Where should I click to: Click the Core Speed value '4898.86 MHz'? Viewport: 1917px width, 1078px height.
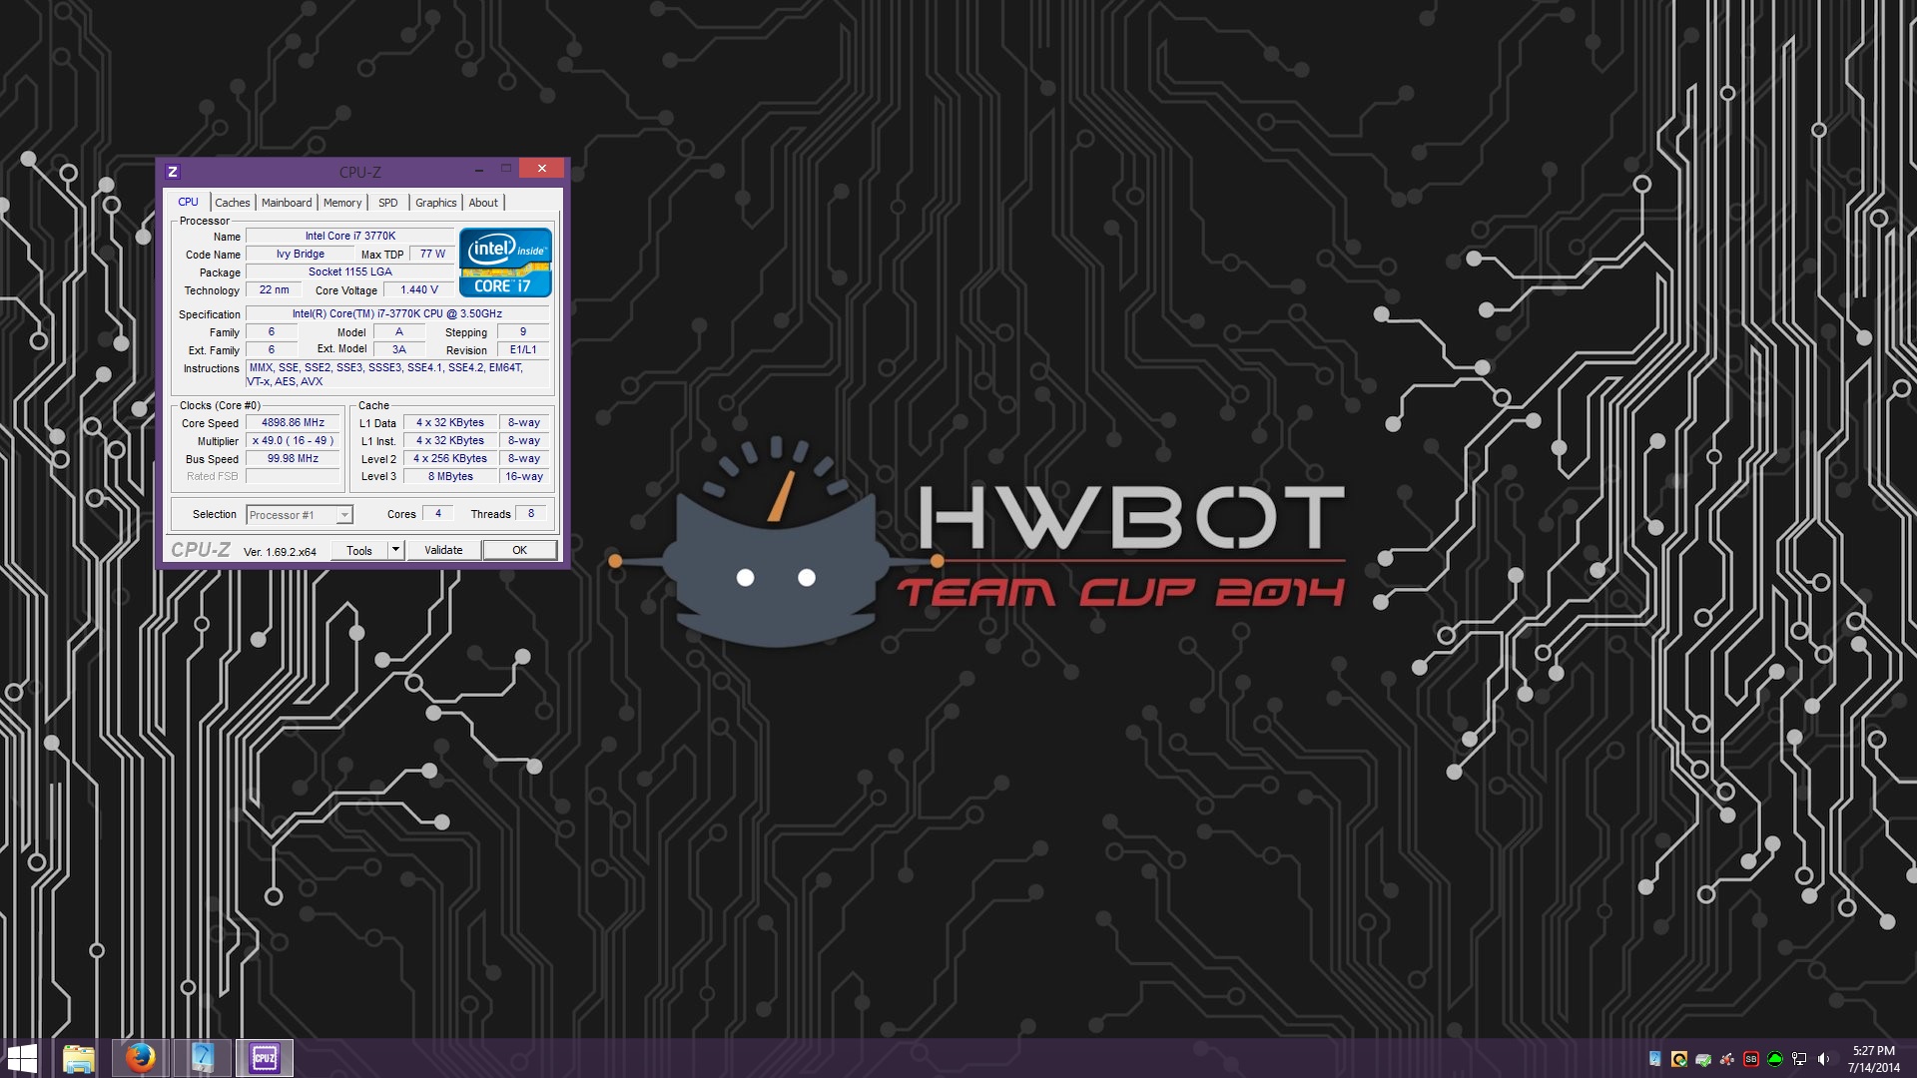click(293, 423)
